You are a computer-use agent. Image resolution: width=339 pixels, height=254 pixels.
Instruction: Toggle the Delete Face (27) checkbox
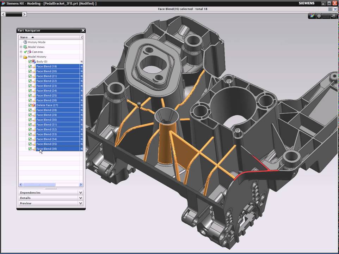(30, 105)
